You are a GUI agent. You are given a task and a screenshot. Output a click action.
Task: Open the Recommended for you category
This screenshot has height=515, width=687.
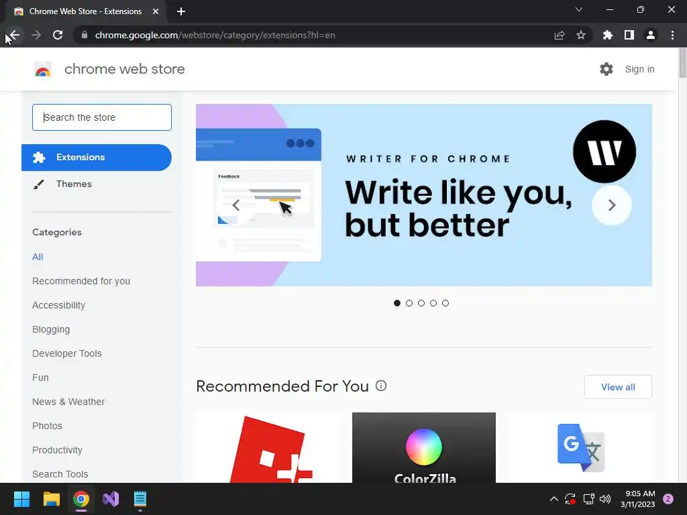[81, 281]
